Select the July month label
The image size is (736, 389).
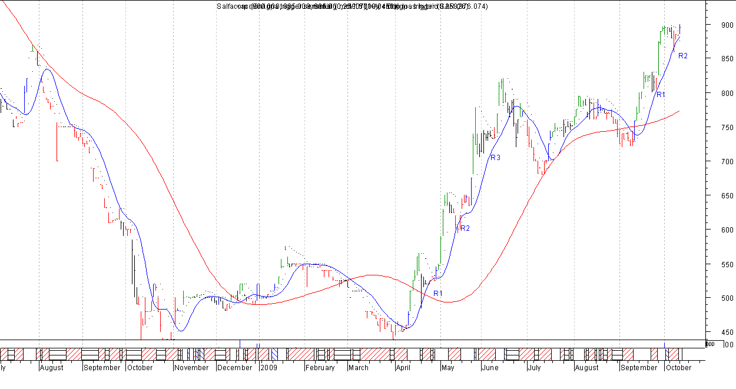pos(533,368)
